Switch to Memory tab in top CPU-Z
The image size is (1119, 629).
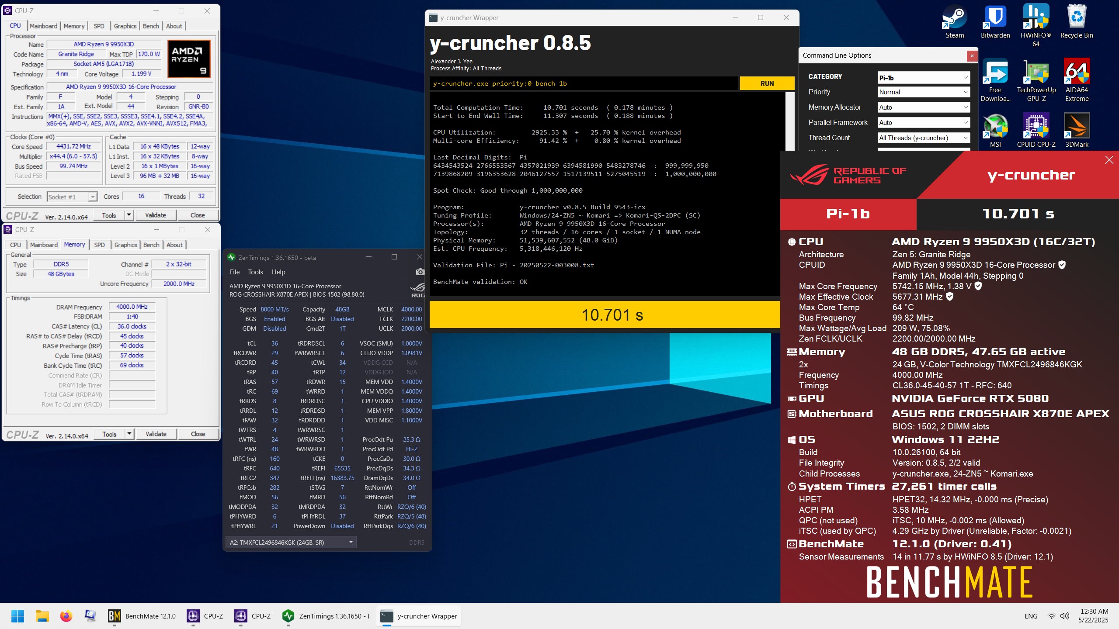[x=74, y=26]
